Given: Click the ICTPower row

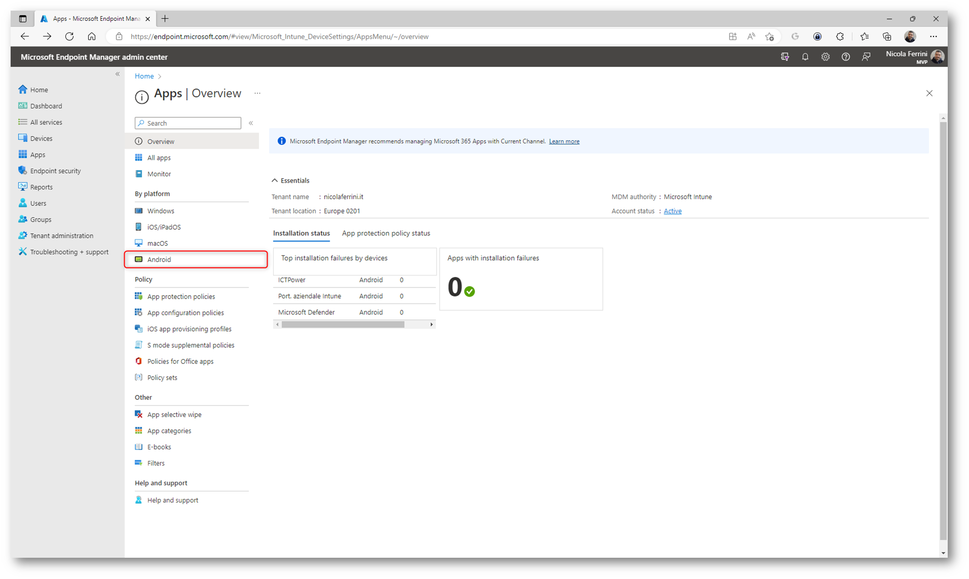Looking at the screenshot, I should point(354,280).
